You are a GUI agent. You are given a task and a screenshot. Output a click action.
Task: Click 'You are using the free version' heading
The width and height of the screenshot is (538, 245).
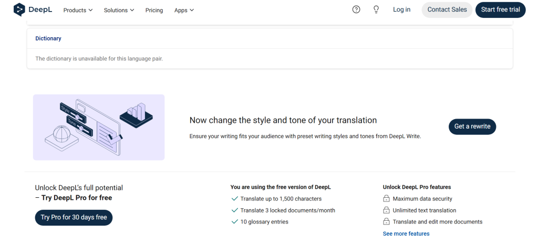(x=281, y=187)
